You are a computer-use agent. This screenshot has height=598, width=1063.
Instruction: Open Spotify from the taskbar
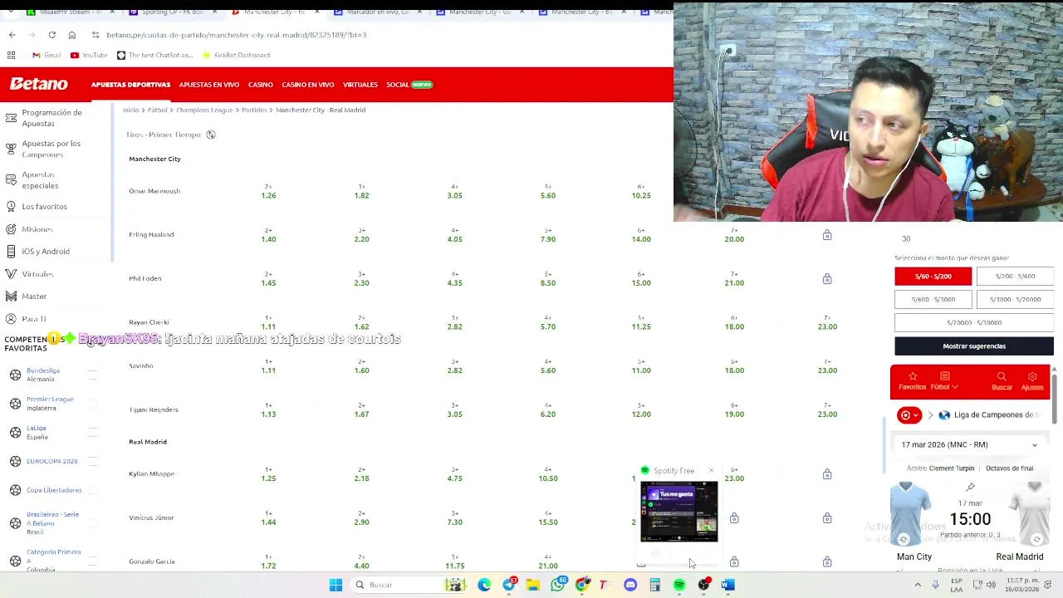point(679,586)
